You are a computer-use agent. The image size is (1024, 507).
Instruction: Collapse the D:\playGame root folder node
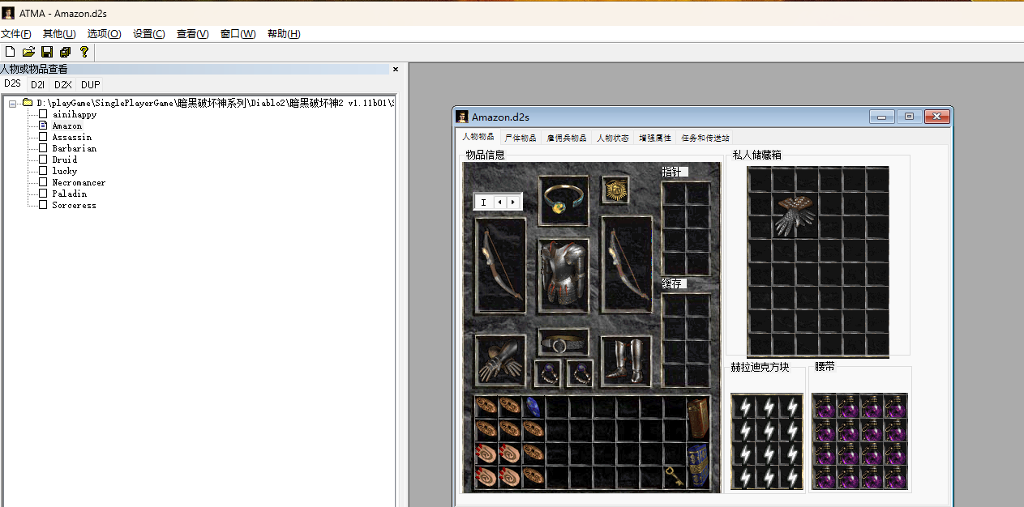[13, 103]
